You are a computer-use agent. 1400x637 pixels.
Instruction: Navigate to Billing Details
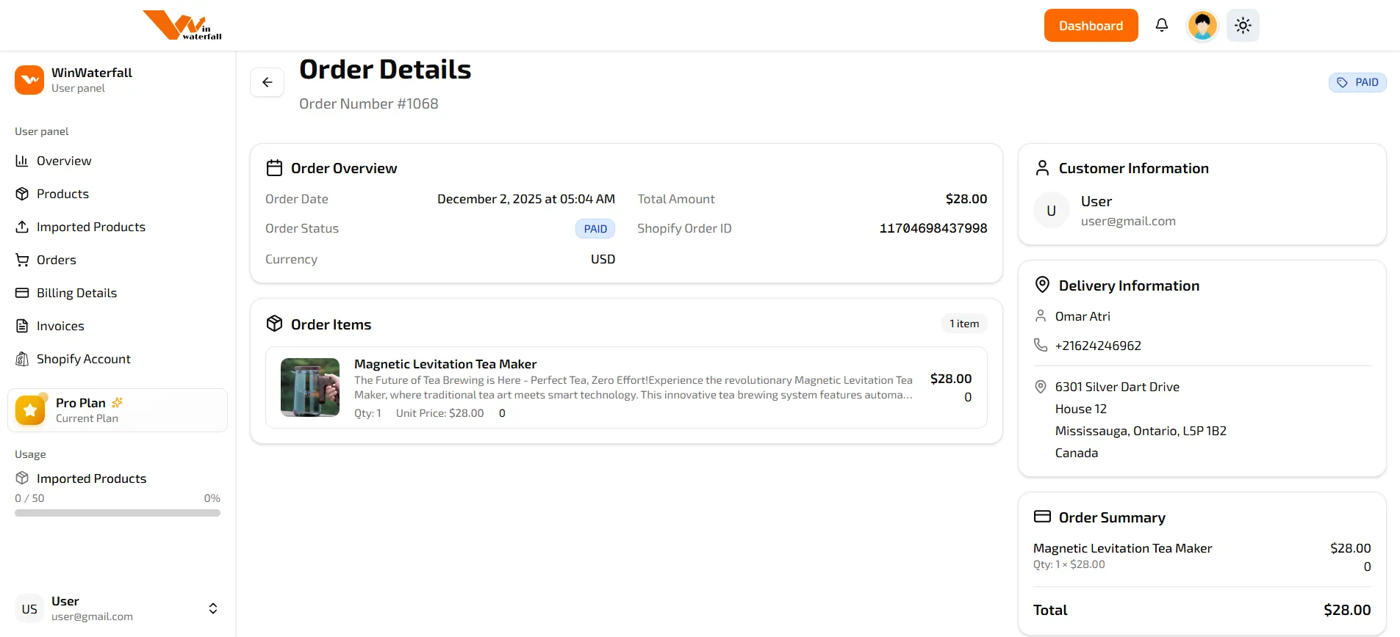[76, 293]
